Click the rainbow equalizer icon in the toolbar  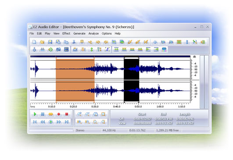164,50
